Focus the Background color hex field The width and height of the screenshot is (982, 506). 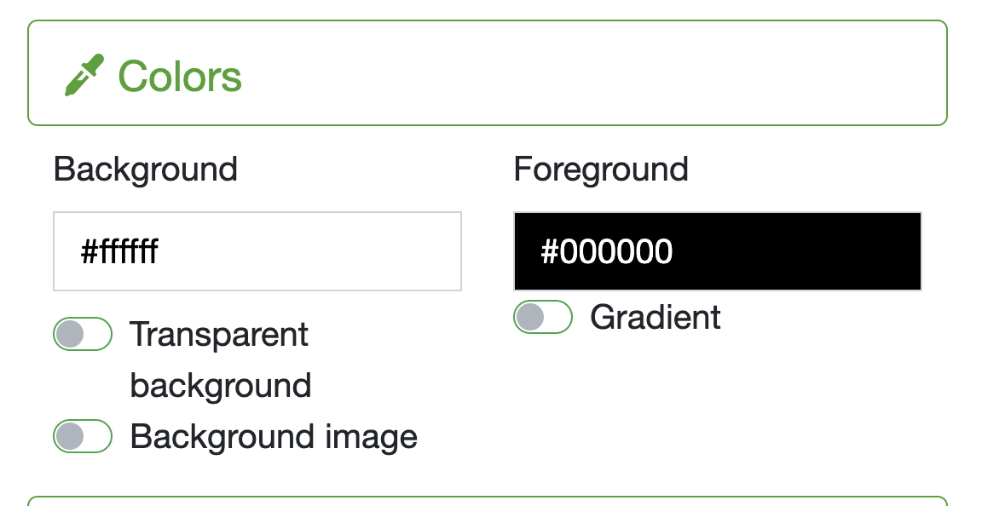(257, 251)
